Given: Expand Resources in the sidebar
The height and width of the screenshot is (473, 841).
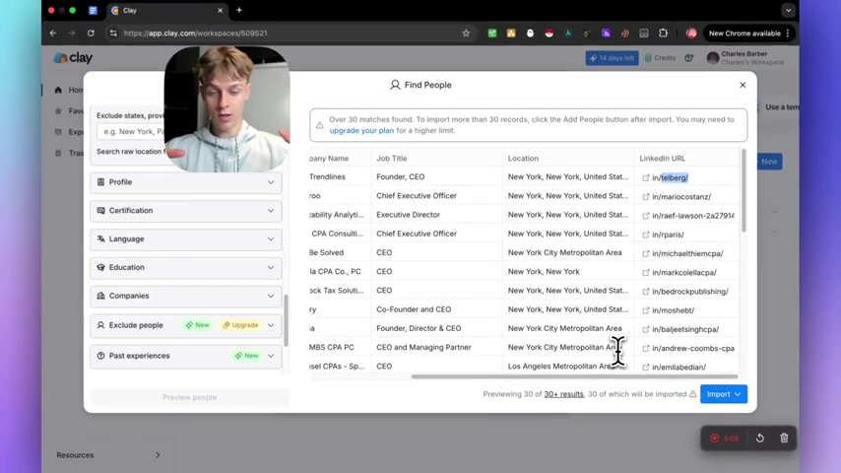Looking at the screenshot, I should point(158,454).
